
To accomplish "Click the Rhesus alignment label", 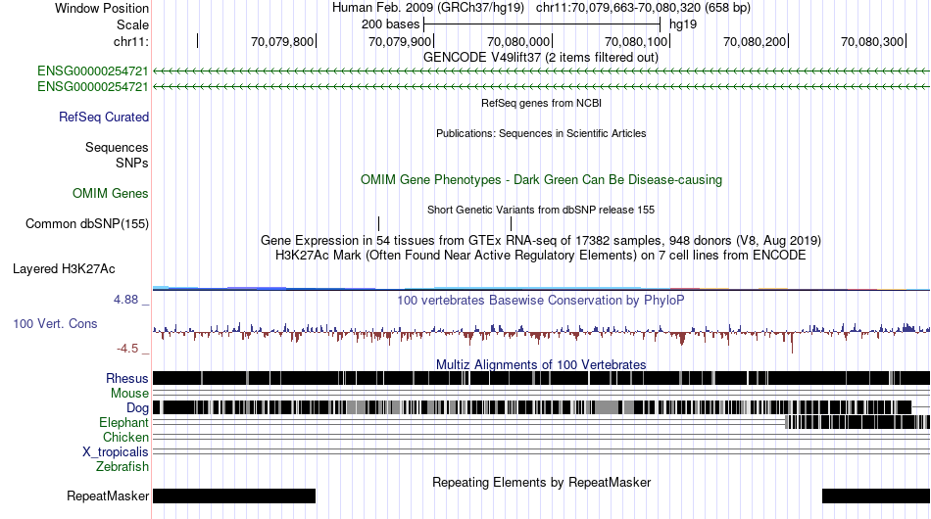I will [127, 378].
